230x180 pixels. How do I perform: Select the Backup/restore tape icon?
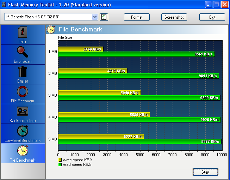[23, 111]
